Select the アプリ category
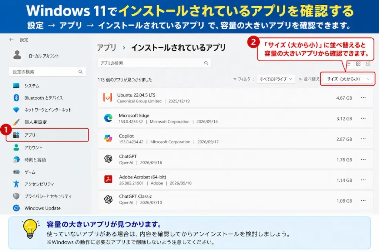This screenshot has width=379, height=252. 47,135
